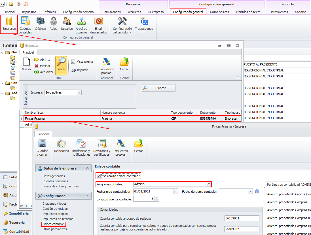Collapse the Empresas window ribbon
This screenshot has width=311, height=235.
(x=238, y=77)
